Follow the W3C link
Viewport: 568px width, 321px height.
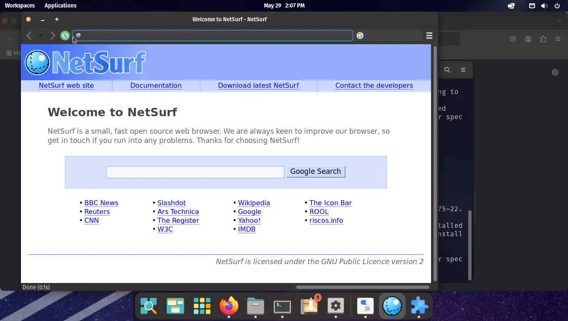165,229
